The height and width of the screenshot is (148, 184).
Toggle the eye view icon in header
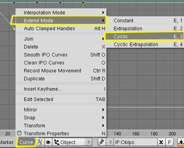coord(48,142)
